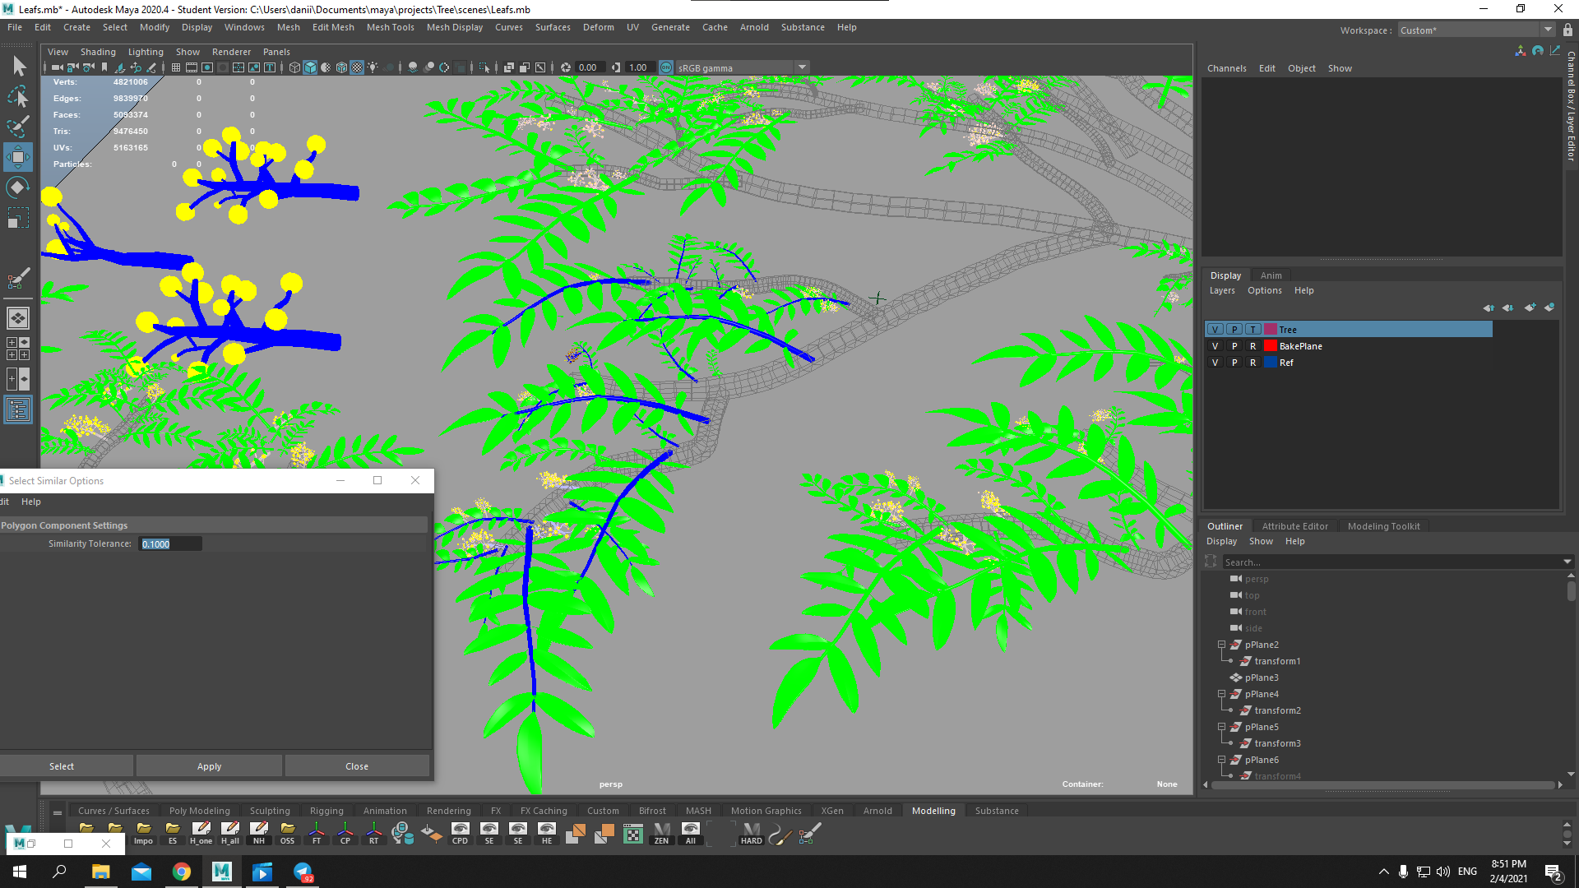Toggle isolate select icon

(x=484, y=67)
